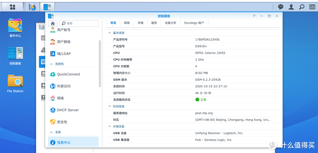Click CPU value INTEL Celeron J3455

point(210,53)
